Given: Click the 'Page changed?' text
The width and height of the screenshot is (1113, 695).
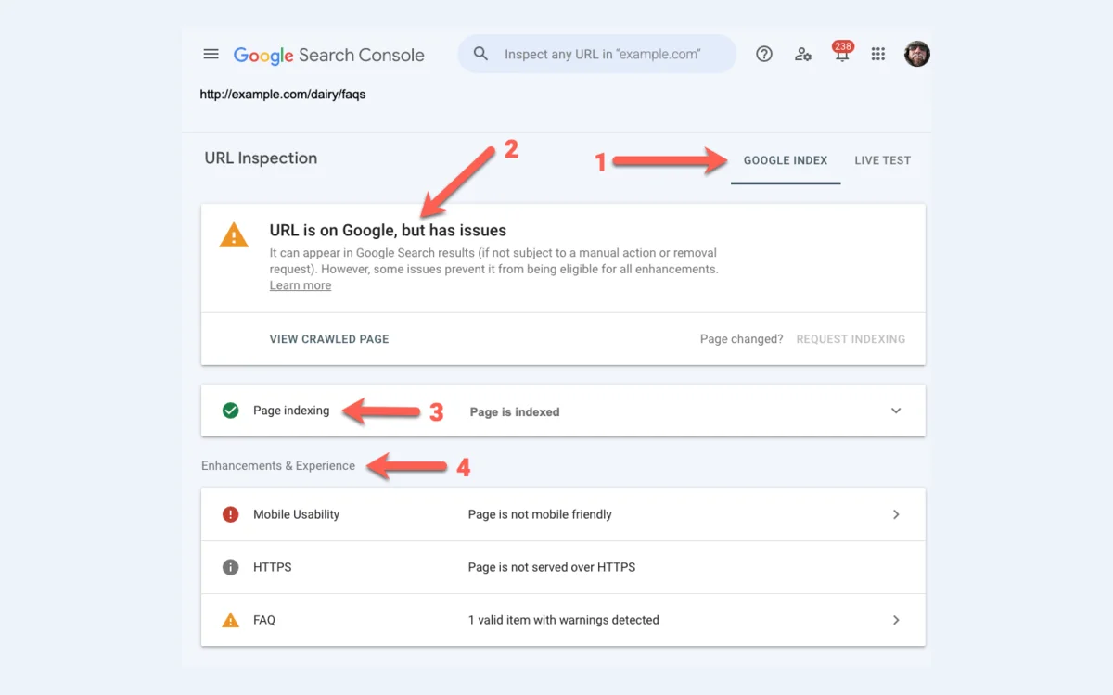Looking at the screenshot, I should coord(742,339).
